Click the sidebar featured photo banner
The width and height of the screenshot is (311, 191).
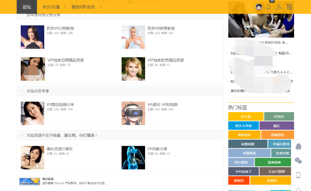click(261, 26)
